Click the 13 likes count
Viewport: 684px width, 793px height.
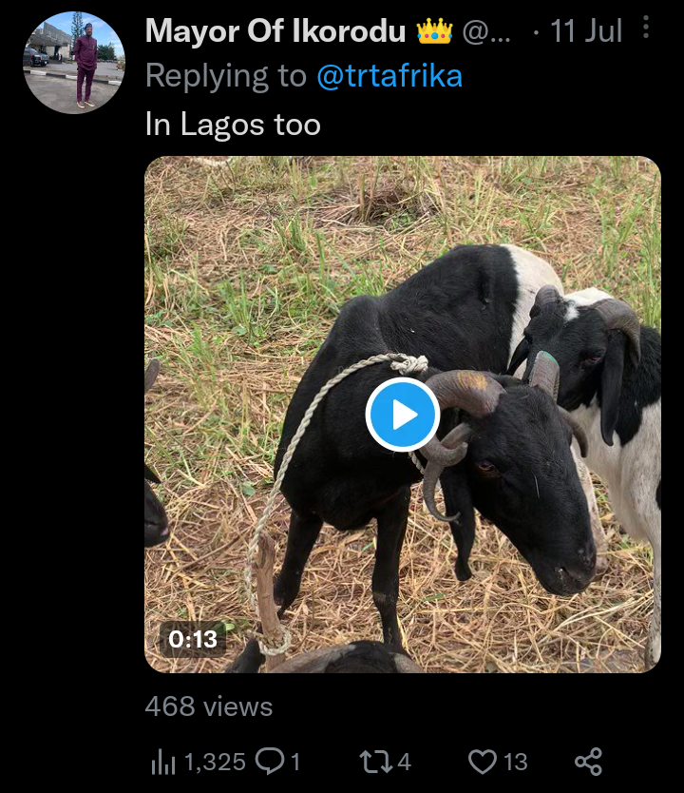pos(516,762)
